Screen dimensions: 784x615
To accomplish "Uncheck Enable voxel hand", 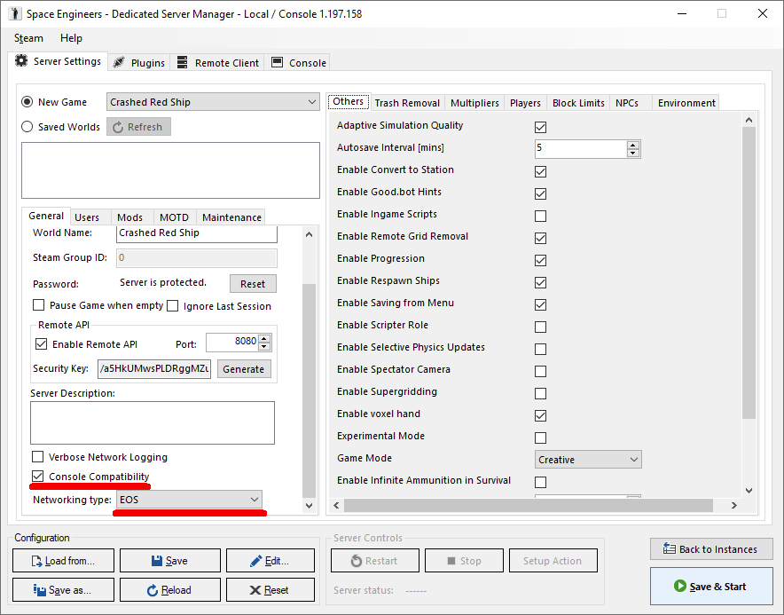I will point(540,415).
